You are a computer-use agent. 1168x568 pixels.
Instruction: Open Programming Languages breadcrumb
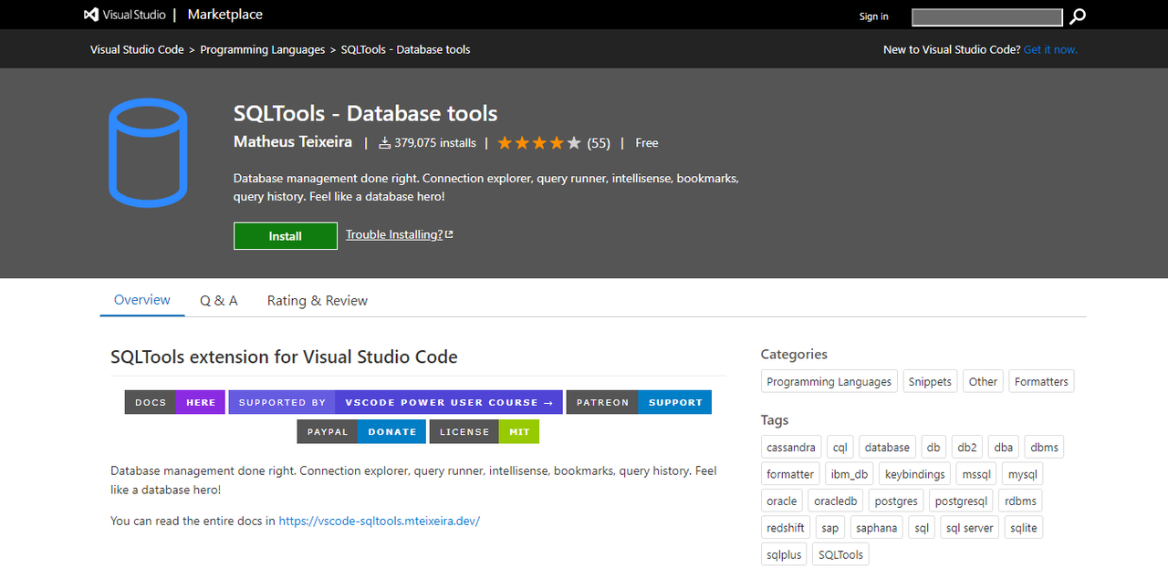coord(263,50)
